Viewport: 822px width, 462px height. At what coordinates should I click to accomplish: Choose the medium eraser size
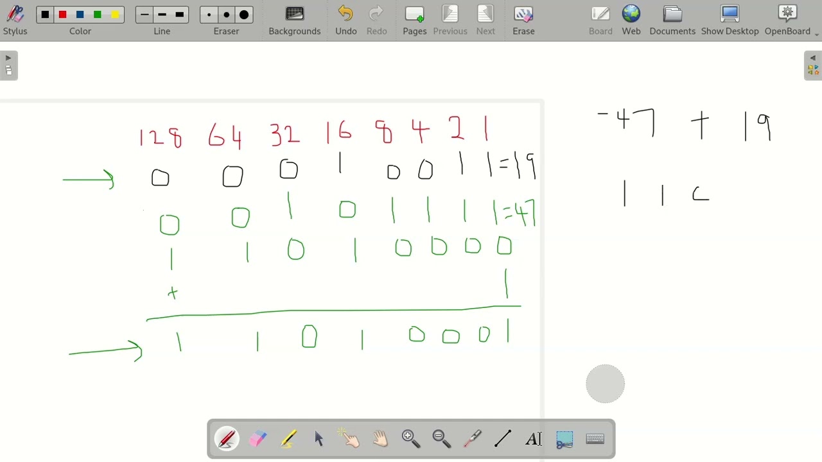point(226,15)
